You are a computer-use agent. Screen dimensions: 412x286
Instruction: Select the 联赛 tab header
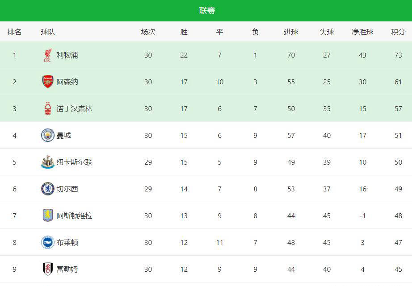[x=207, y=11]
